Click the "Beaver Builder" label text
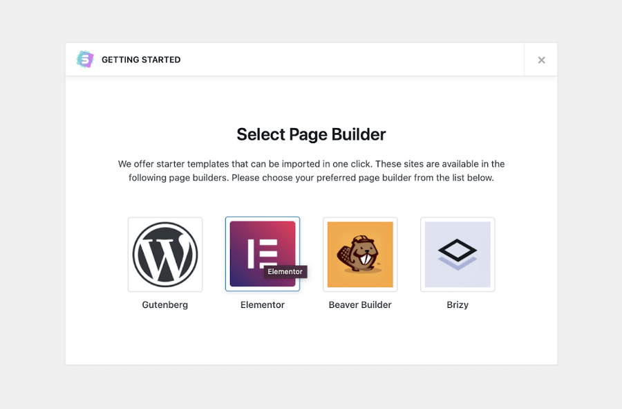Viewport: 622px width, 409px height. click(360, 305)
